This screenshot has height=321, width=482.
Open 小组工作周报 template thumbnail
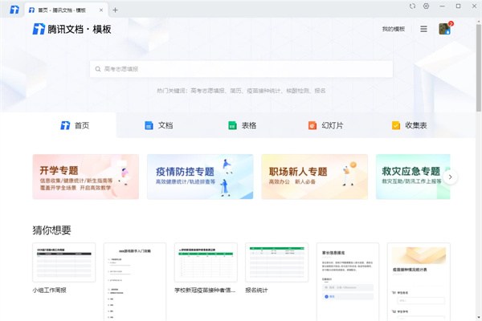click(64, 262)
